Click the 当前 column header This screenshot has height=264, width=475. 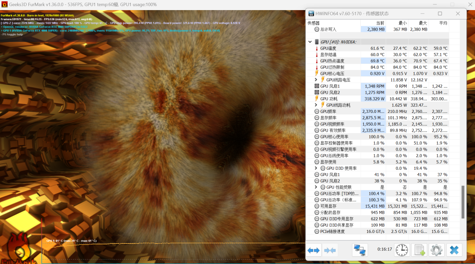pyautogui.click(x=380, y=23)
